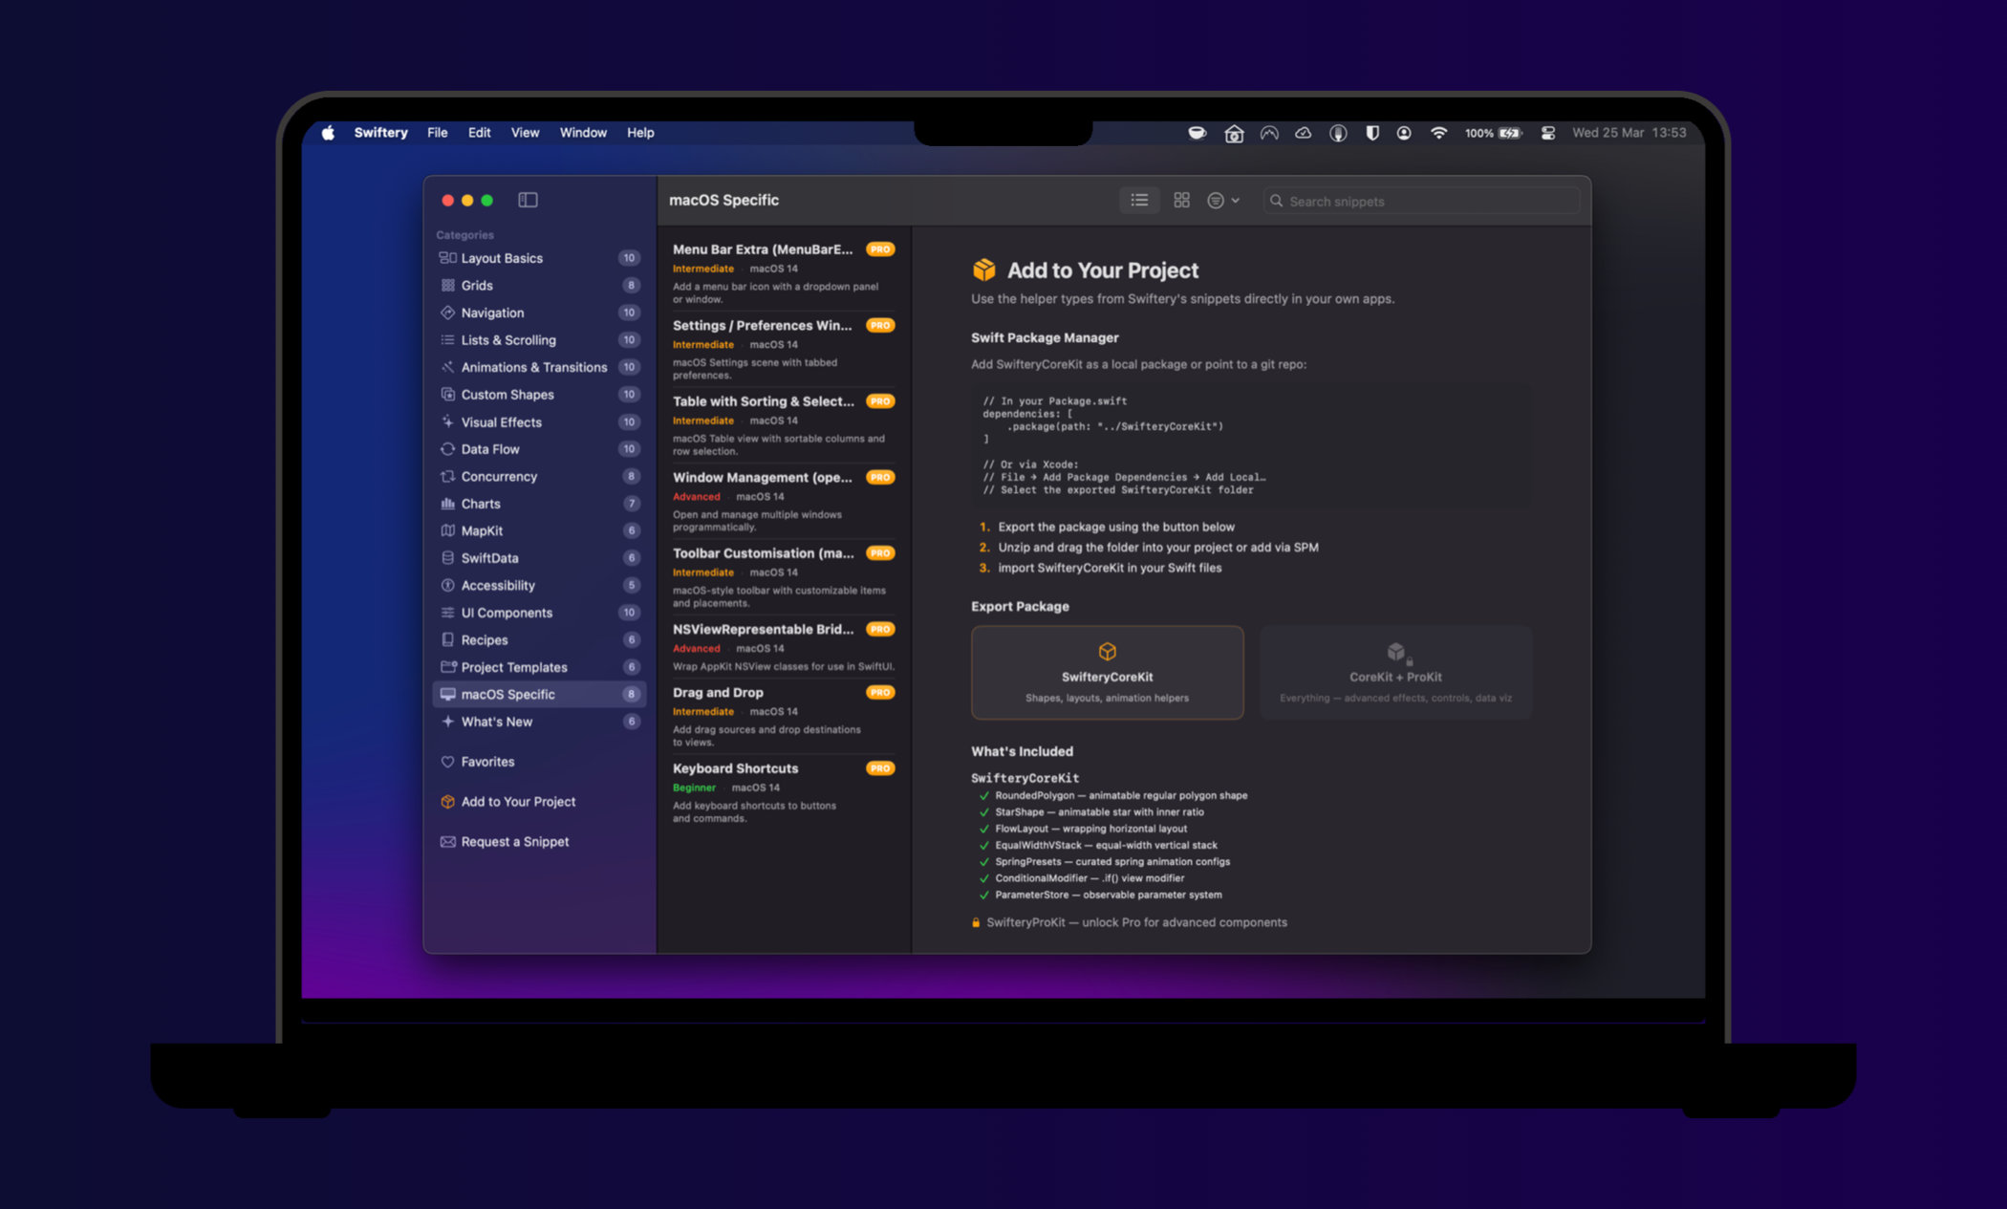Click the Charts count badge
This screenshot has width=2007, height=1209.
point(631,503)
